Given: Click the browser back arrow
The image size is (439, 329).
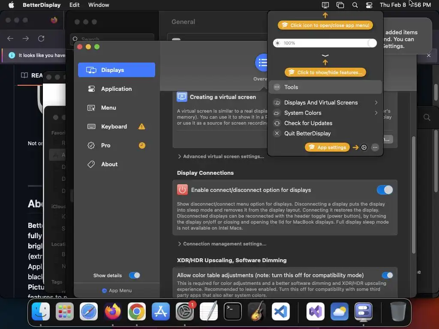Looking at the screenshot, I should click(x=10, y=38).
